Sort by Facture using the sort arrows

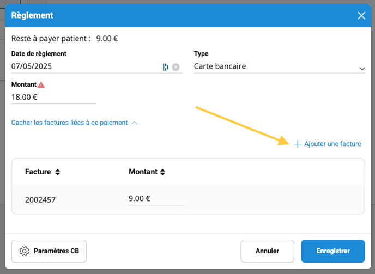[x=58, y=172]
